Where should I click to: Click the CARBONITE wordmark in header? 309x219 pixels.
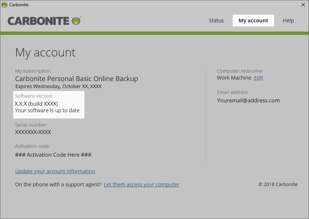[x=39, y=21]
